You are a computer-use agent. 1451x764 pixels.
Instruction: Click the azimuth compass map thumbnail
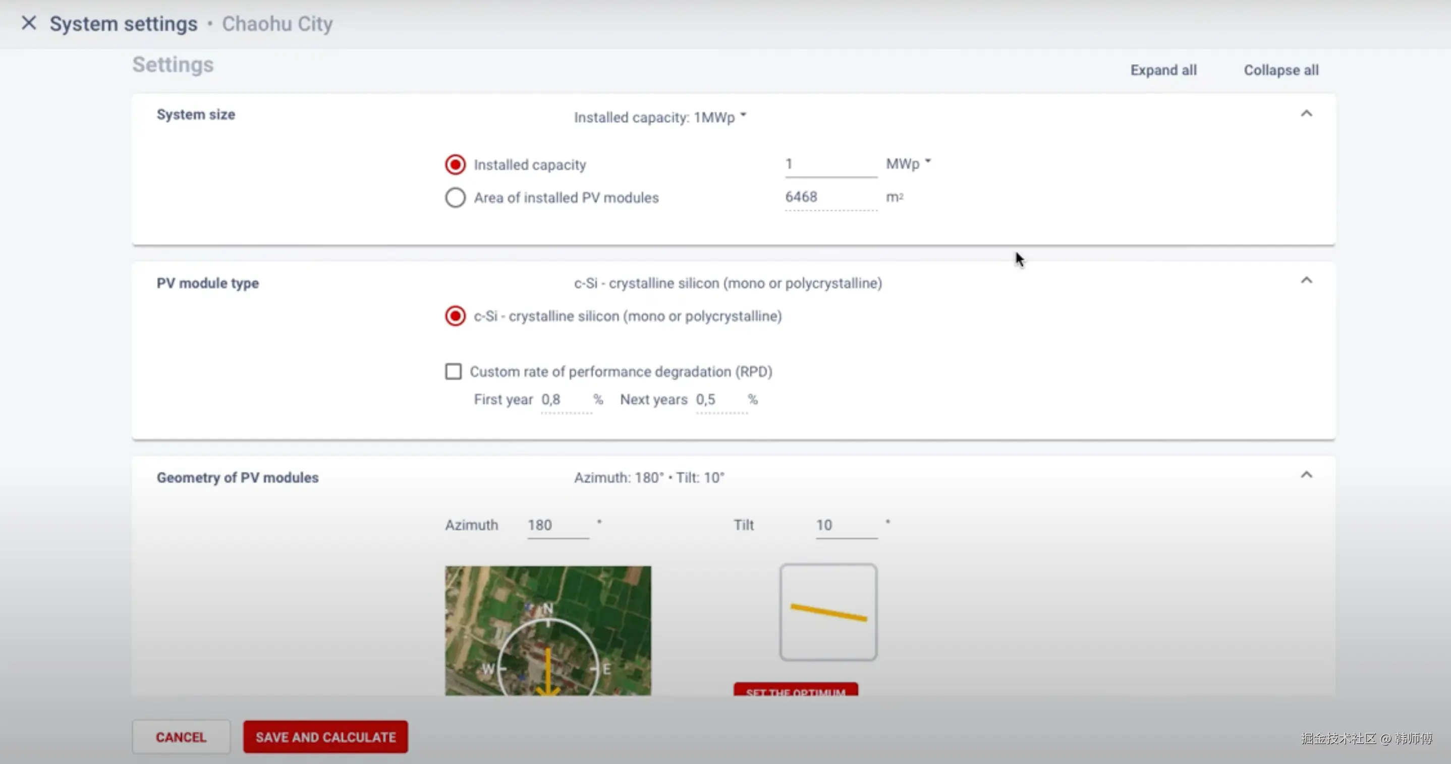(x=547, y=630)
